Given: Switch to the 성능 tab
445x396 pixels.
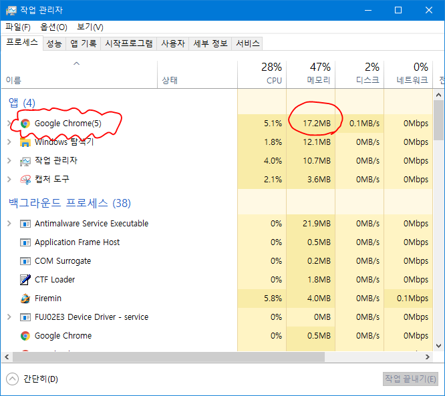Looking at the screenshot, I should tap(54, 43).
